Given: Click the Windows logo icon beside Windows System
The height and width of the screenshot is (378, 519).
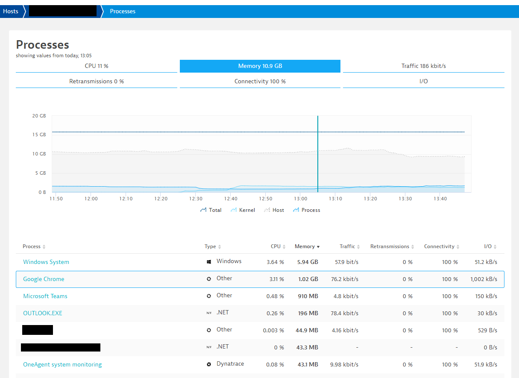Looking at the screenshot, I should point(208,262).
